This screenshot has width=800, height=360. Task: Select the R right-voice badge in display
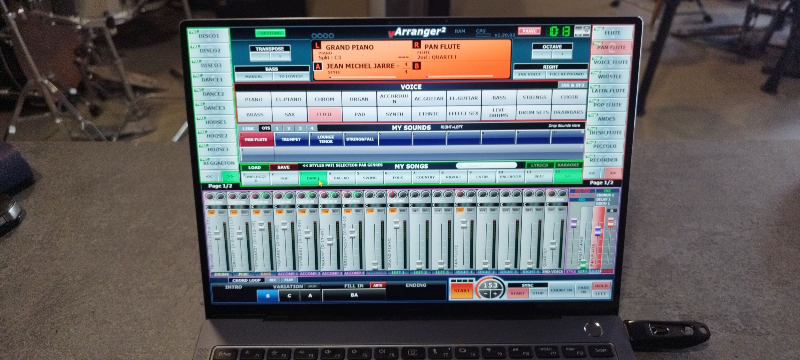tap(417, 45)
